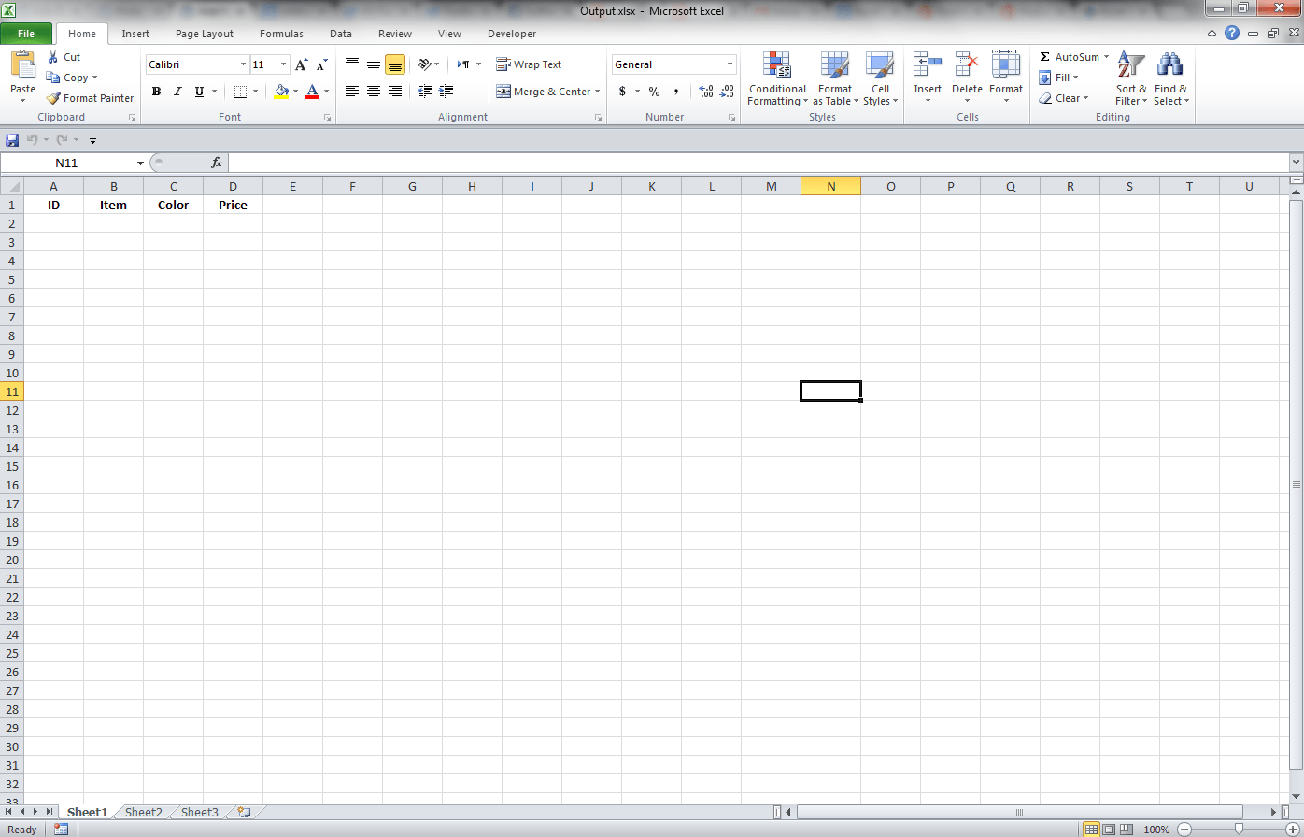The image size is (1304, 837).
Task: Toggle bold formatting in the Font group
Action: click(x=156, y=91)
